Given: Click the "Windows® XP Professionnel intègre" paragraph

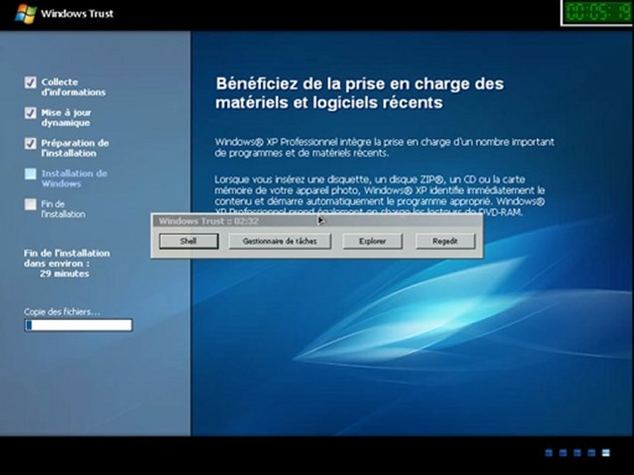Looking at the screenshot, I should point(384,147).
